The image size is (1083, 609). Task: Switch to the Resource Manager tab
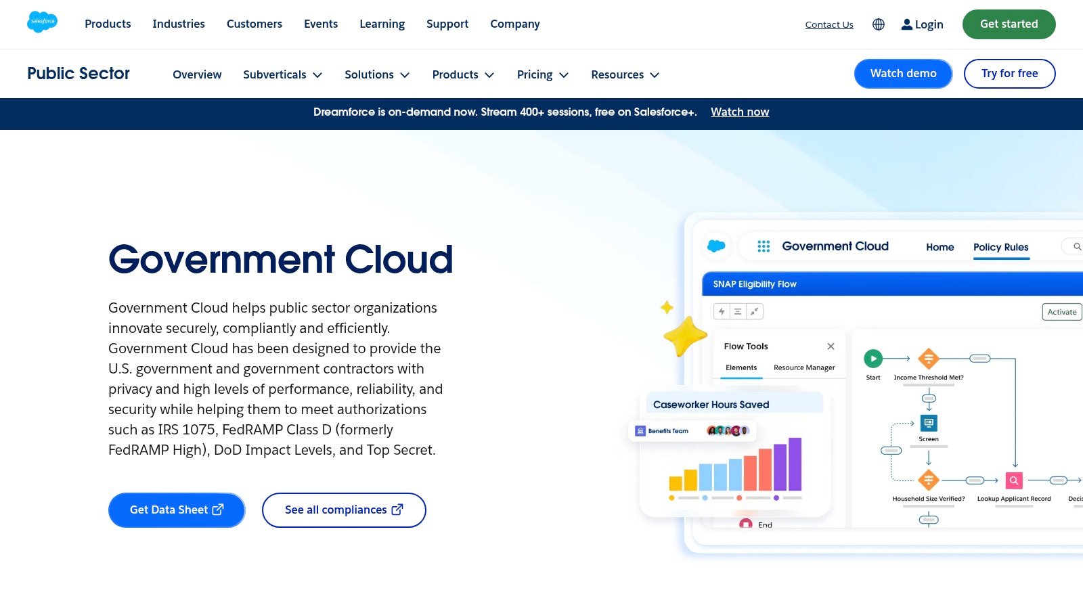[804, 367]
